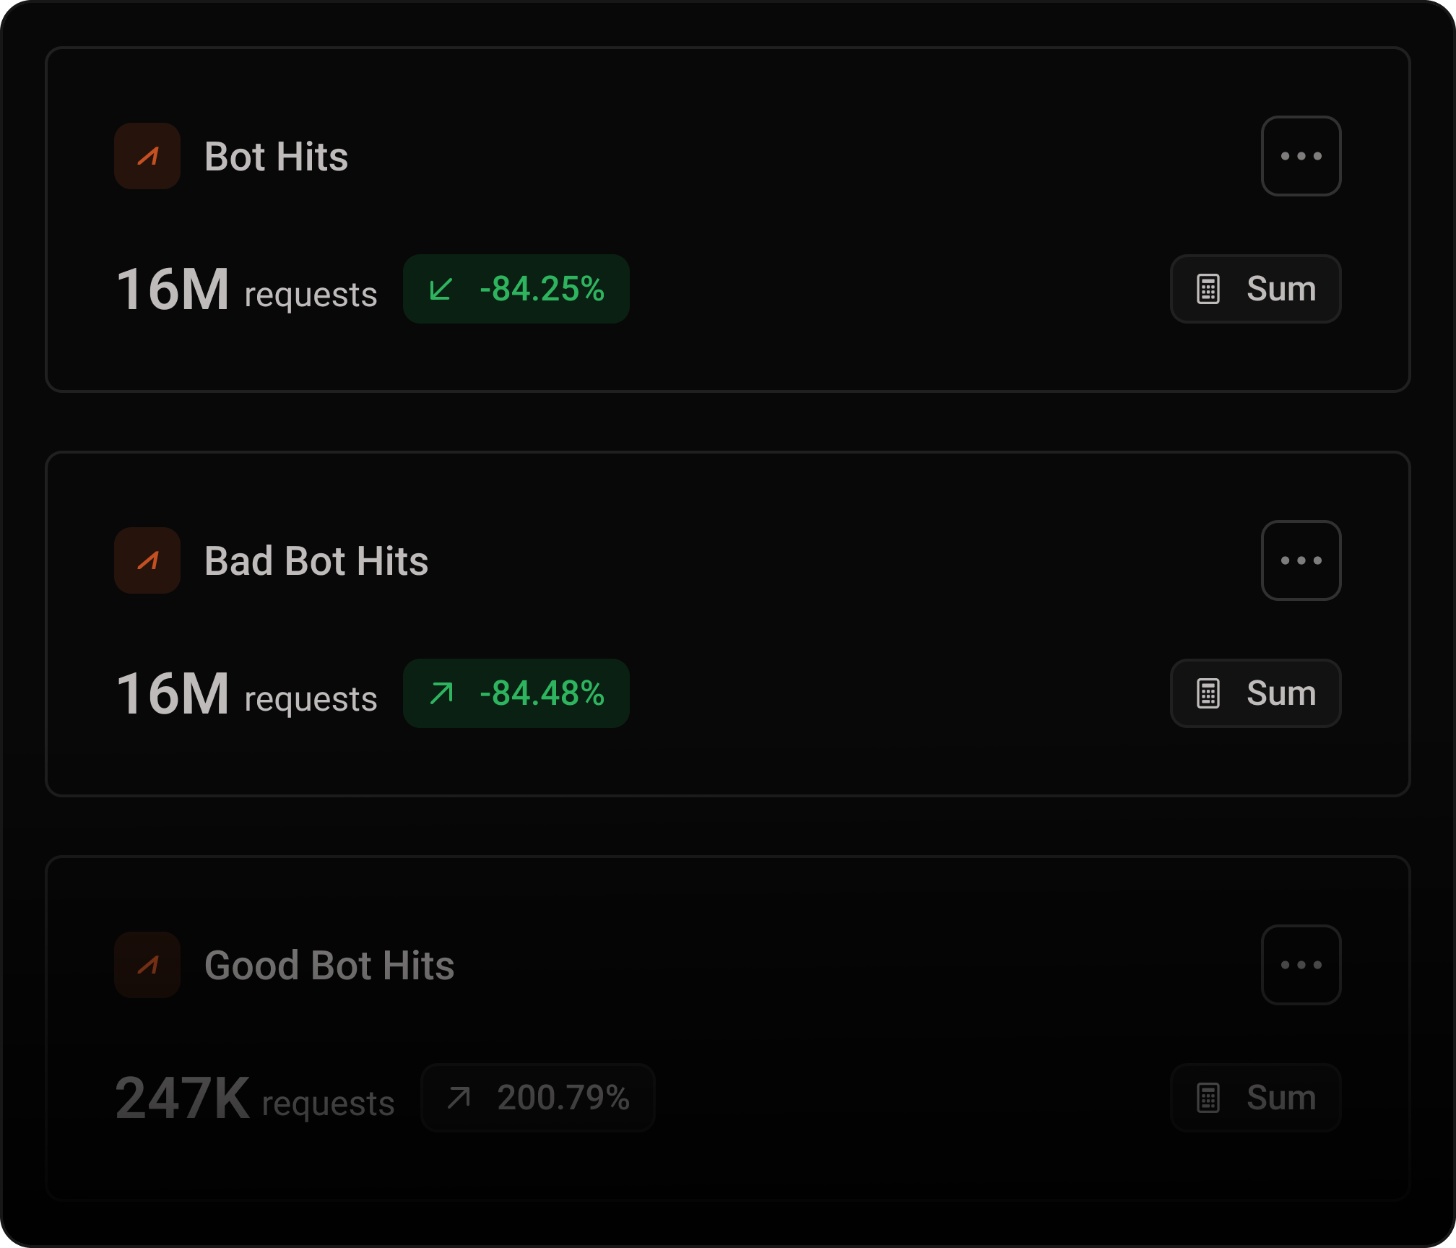The width and height of the screenshot is (1456, 1248).
Task: Open the Bot Hits three-dot menu
Action: (1301, 156)
